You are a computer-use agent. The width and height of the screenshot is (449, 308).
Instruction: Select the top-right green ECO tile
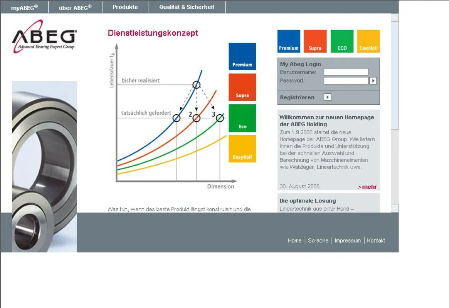(x=342, y=41)
